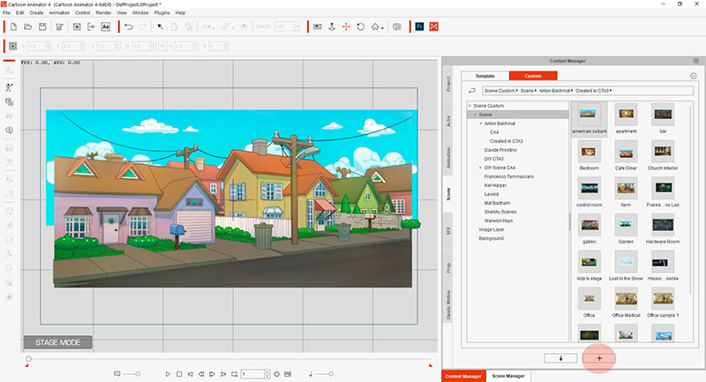
Task: Collapse the Anton Bakhmat folder
Action: point(481,124)
